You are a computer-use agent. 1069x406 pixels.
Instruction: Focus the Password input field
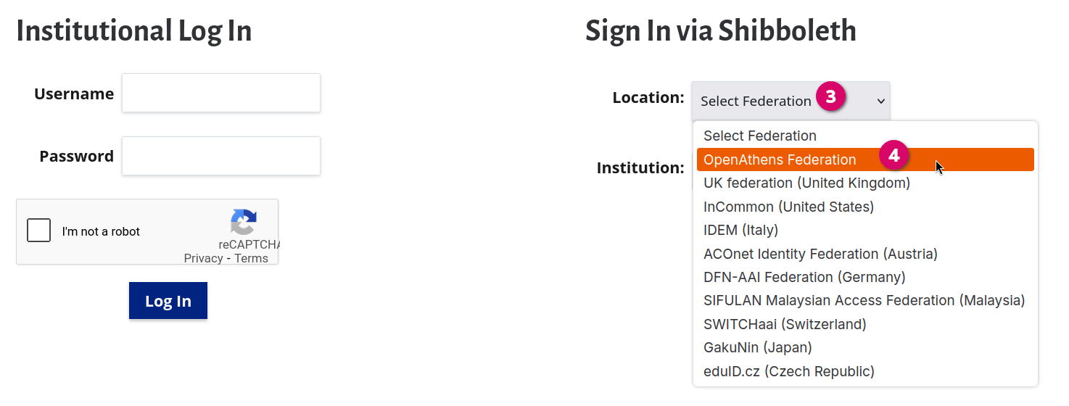click(x=221, y=156)
